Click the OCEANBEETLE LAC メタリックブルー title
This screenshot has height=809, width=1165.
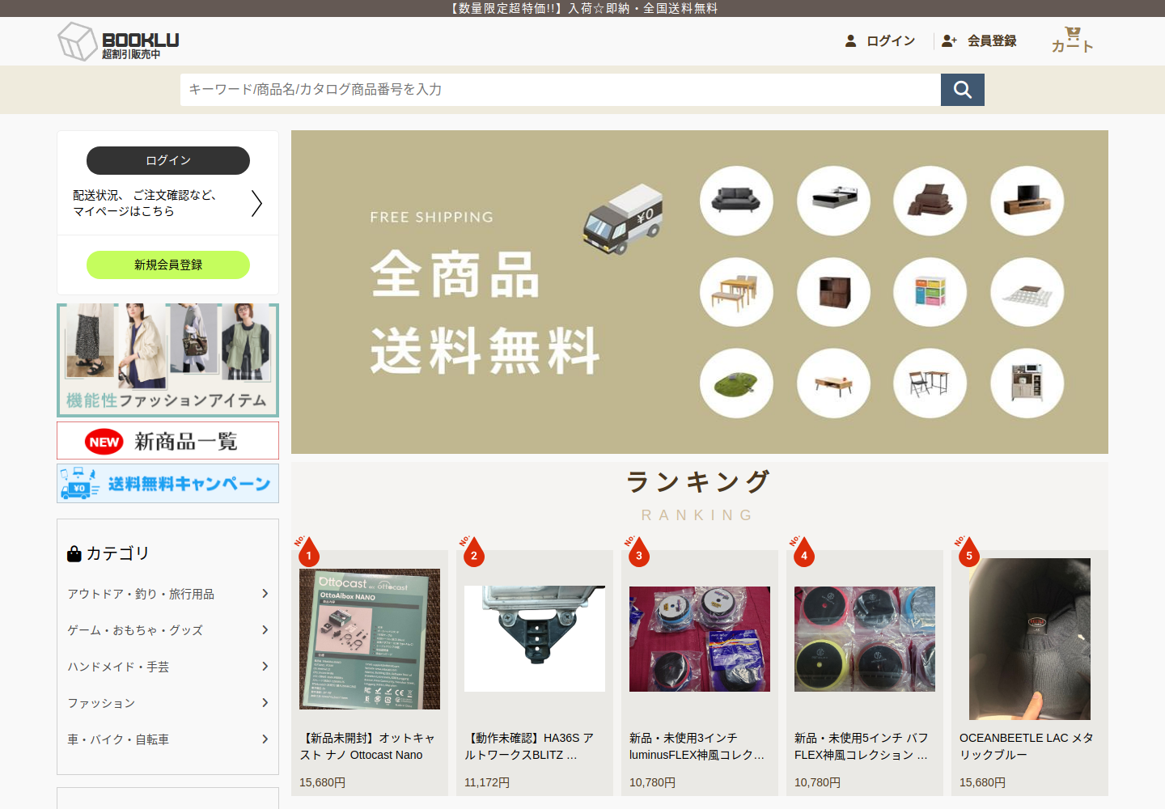[1027, 747]
